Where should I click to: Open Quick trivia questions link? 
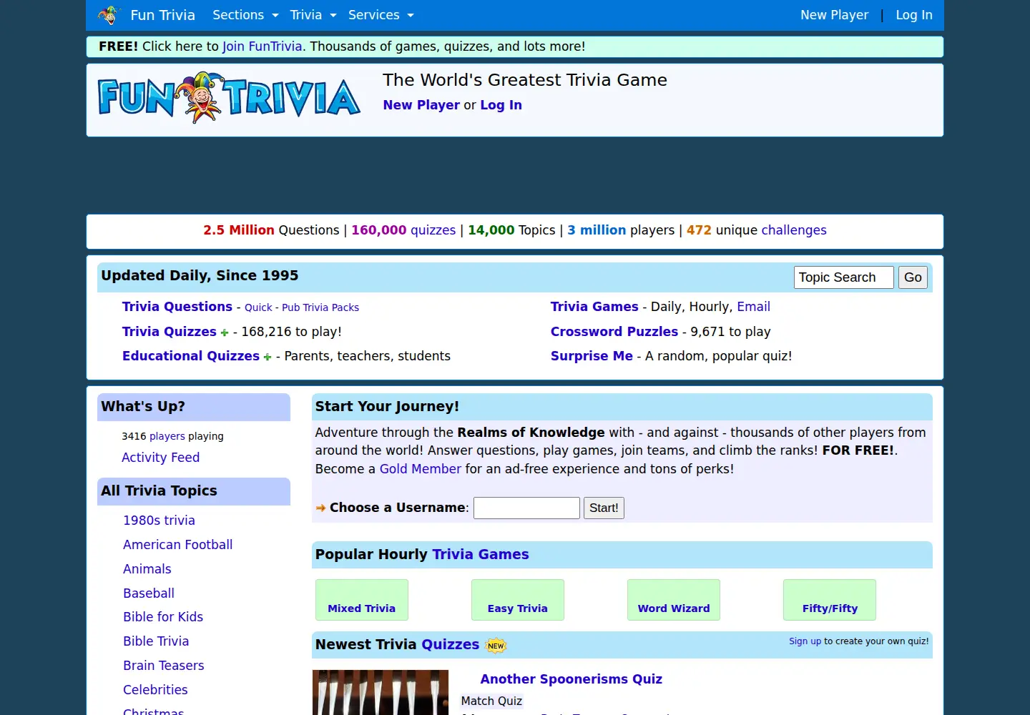tap(258, 307)
